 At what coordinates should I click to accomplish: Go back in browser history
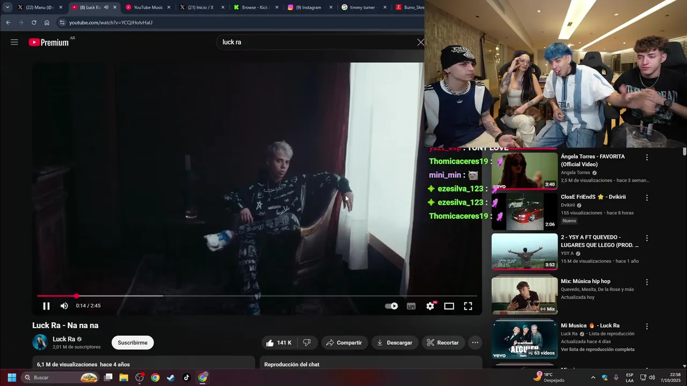coord(8,23)
